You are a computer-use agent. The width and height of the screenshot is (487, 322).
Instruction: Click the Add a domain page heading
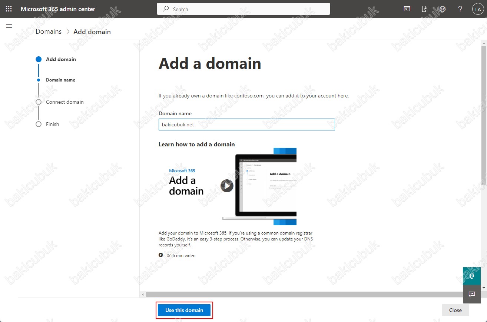tap(210, 63)
